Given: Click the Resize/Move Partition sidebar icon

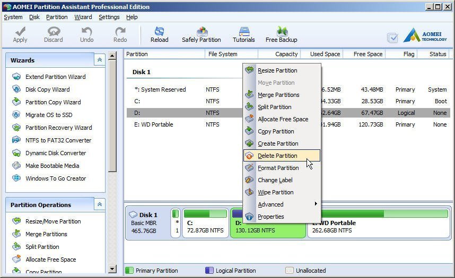Looking at the screenshot, I should 16,221.
